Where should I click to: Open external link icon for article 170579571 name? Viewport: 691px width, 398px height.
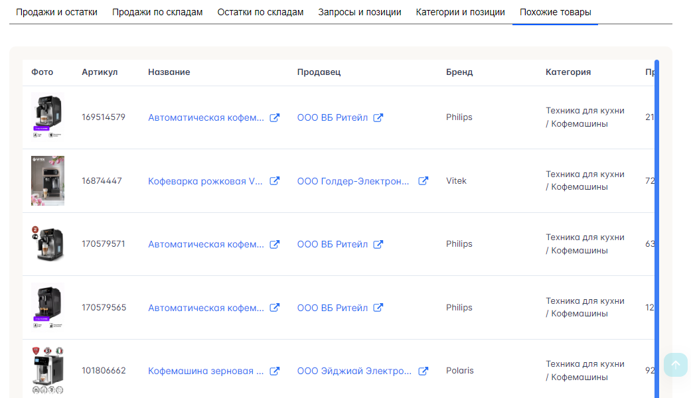[x=275, y=244]
